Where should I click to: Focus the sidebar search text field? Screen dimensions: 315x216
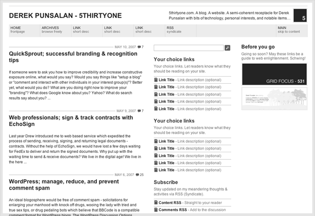[x=189, y=48]
